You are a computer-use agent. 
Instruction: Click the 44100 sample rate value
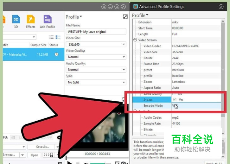pos(176,124)
